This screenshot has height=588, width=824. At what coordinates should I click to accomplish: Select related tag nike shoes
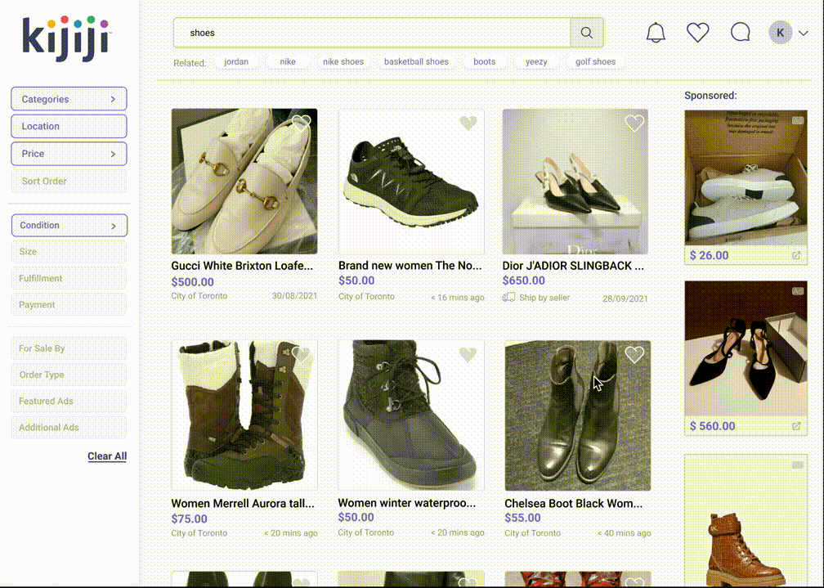343,61
